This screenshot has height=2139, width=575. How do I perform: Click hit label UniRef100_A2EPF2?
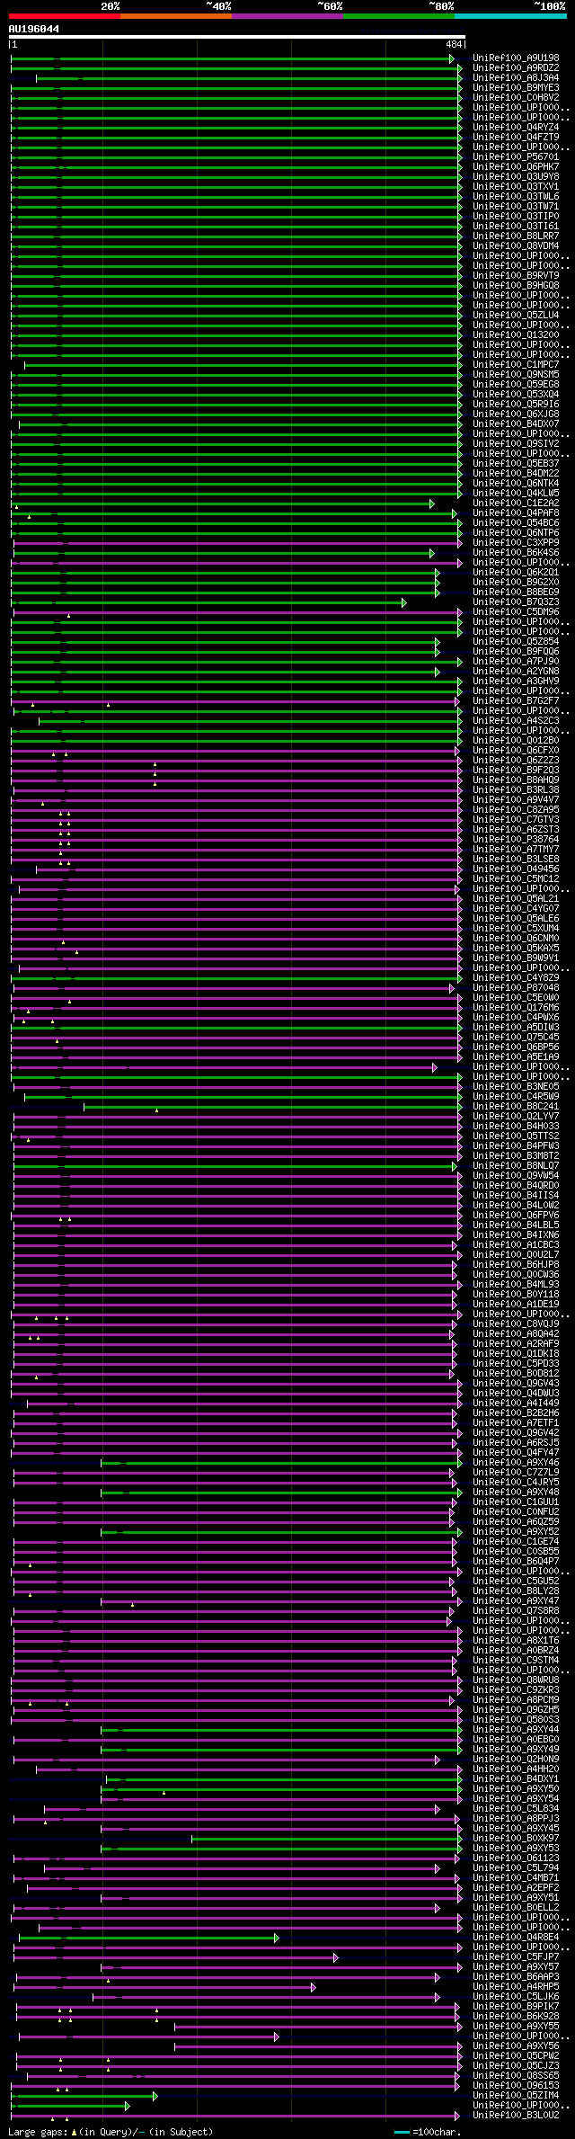pos(516,1887)
